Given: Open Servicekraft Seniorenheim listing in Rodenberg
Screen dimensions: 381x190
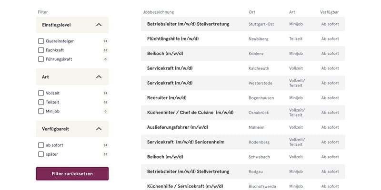Looking at the screenshot, I should (x=243, y=142).
